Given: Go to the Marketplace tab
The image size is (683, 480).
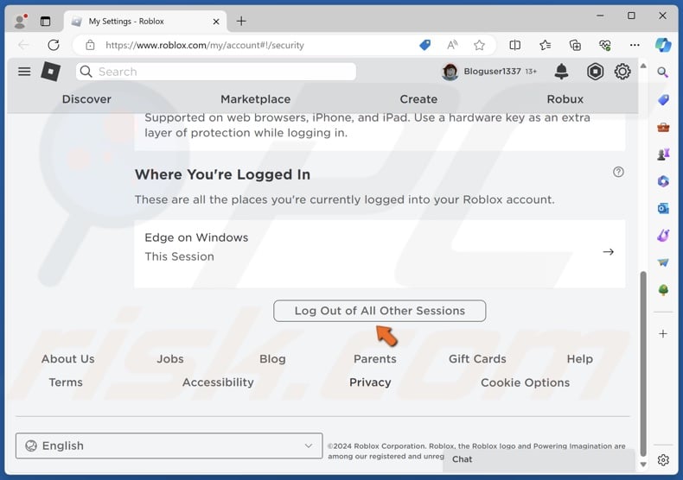Looking at the screenshot, I should pyautogui.click(x=255, y=99).
